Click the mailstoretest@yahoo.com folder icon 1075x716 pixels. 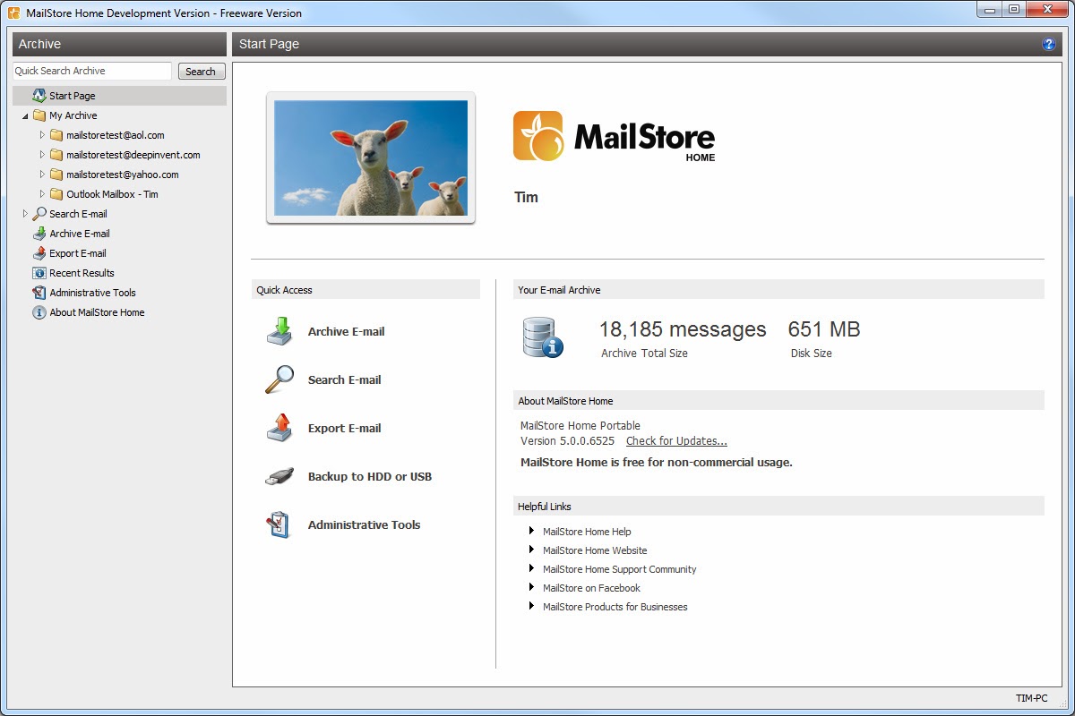[x=56, y=175]
